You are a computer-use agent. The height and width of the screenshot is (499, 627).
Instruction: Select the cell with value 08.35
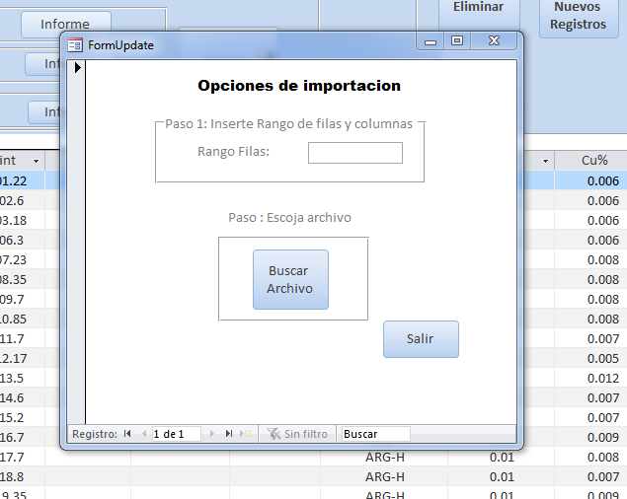click(x=22, y=279)
